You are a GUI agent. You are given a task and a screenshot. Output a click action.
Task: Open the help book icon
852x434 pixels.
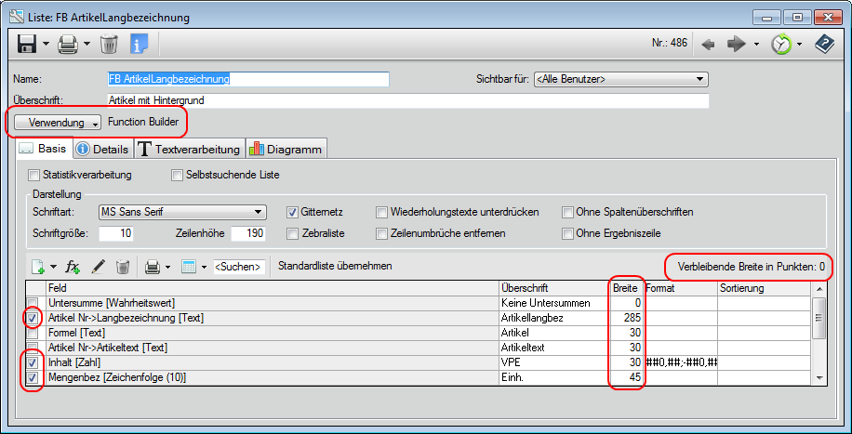823,45
